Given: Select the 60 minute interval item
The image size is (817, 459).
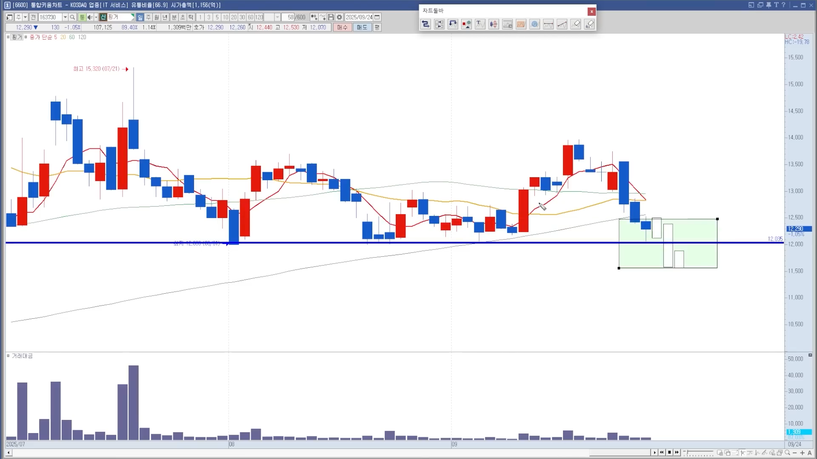Looking at the screenshot, I should click(x=251, y=17).
